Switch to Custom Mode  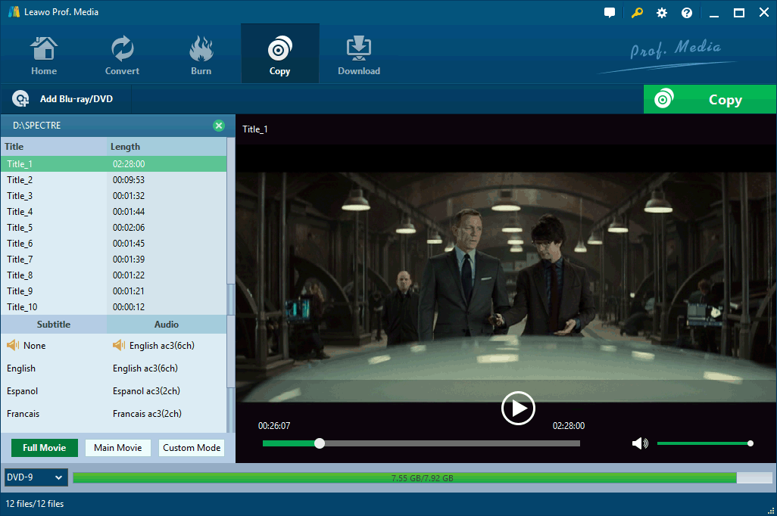[x=192, y=448]
